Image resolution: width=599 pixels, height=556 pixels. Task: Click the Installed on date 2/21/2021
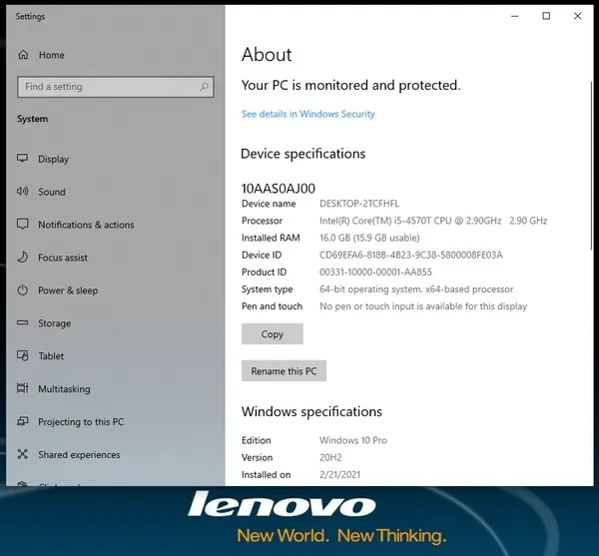pos(339,475)
